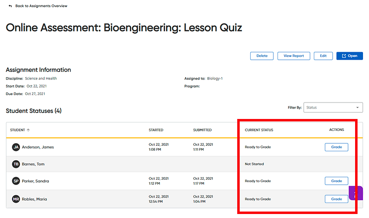369x218 pixels.
Task: Sort by SUBMITTED column header
Action: pos(202,130)
